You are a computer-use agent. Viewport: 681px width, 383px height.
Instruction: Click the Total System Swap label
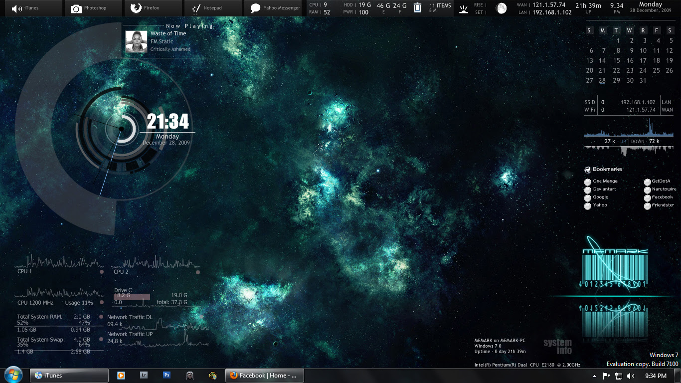pyautogui.click(x=41, y=340)
